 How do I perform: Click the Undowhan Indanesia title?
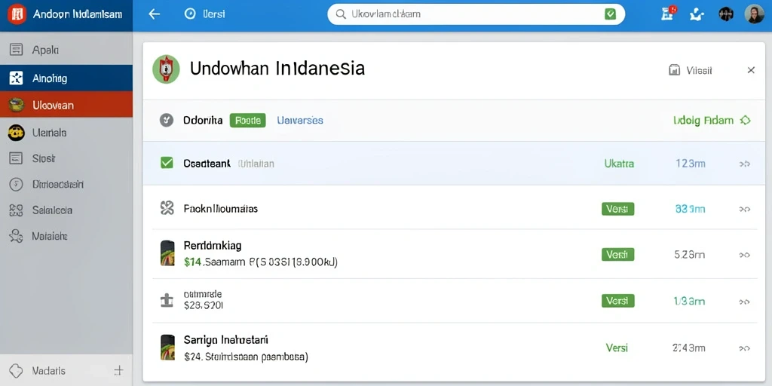click(x=277, y=69)
